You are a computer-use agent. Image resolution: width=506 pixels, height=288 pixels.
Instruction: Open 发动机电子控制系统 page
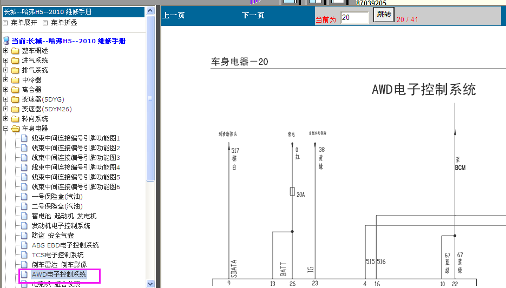tap(61, 225)
